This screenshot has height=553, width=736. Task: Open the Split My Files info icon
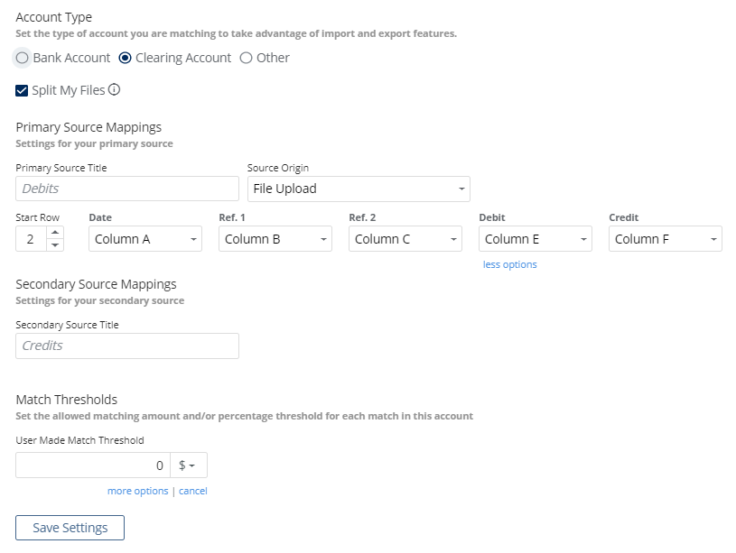click(x=114, y=89)
